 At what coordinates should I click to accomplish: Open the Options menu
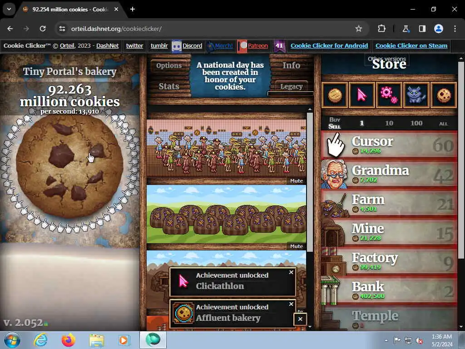coord(169,65)
